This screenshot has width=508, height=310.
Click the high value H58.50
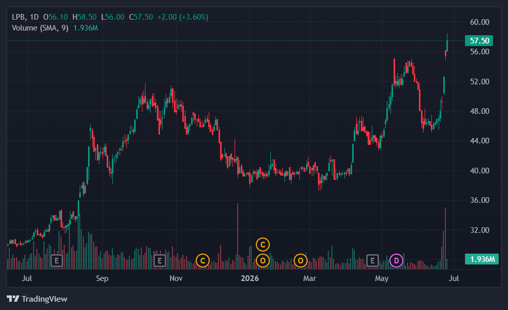(x=84, y=17)
